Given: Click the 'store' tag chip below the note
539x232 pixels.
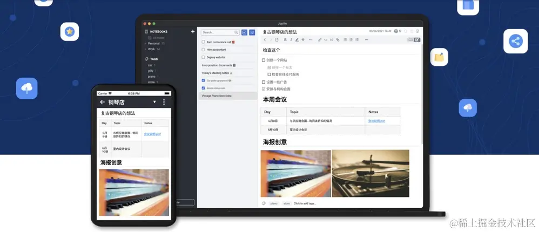Looking at the screenshot, I should tap(286, 203).
